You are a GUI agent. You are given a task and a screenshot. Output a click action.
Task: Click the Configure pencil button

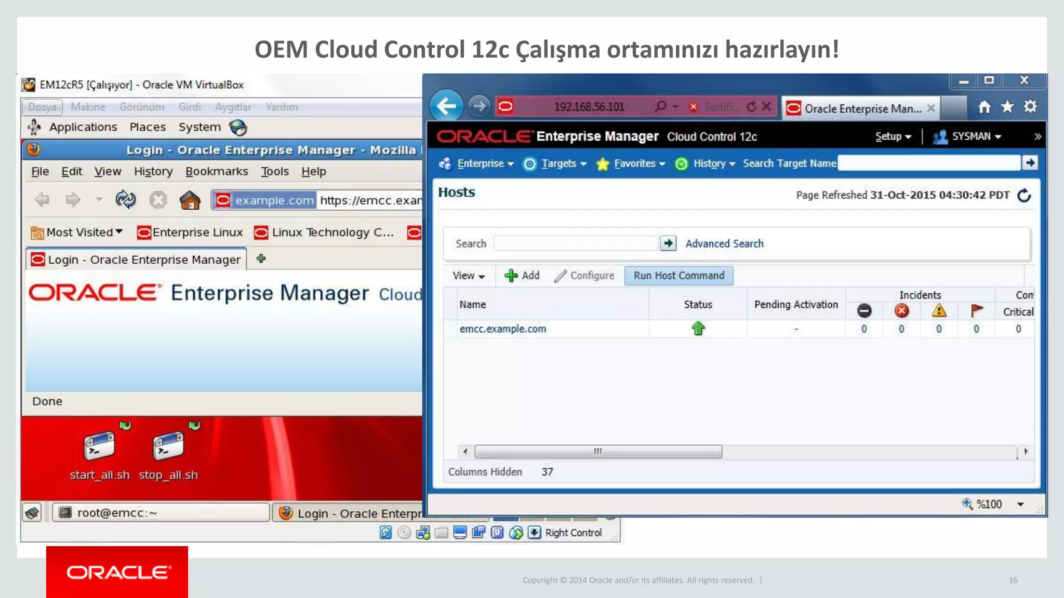584,276
